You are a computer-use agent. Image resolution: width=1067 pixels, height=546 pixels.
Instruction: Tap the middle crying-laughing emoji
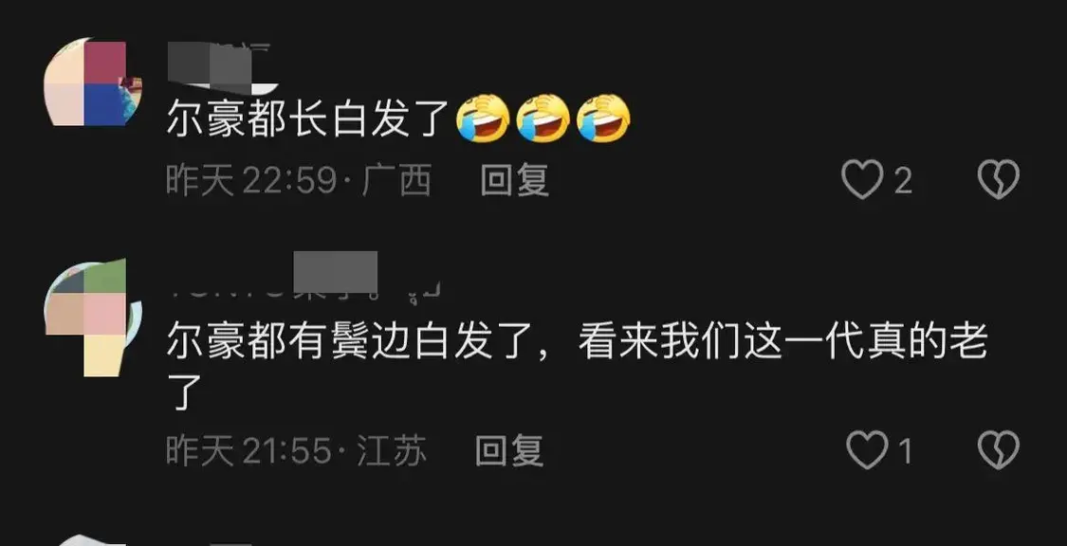point(543,118)
